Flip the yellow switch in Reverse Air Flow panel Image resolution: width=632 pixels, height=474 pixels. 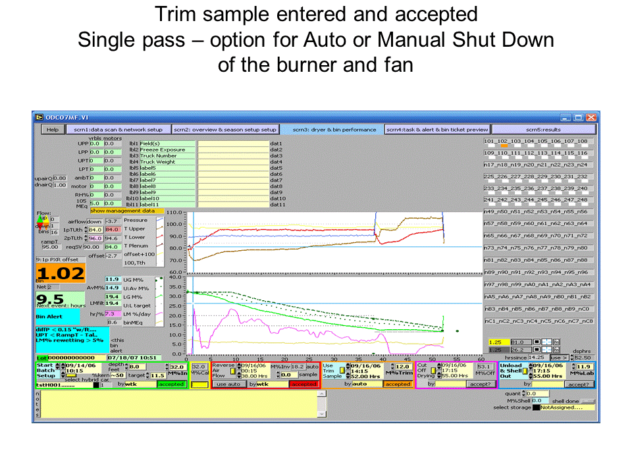pos(233,372)
